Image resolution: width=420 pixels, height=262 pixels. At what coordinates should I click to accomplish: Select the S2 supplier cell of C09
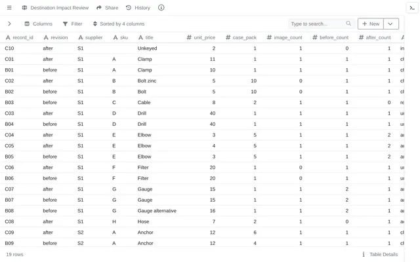point(91,233)
